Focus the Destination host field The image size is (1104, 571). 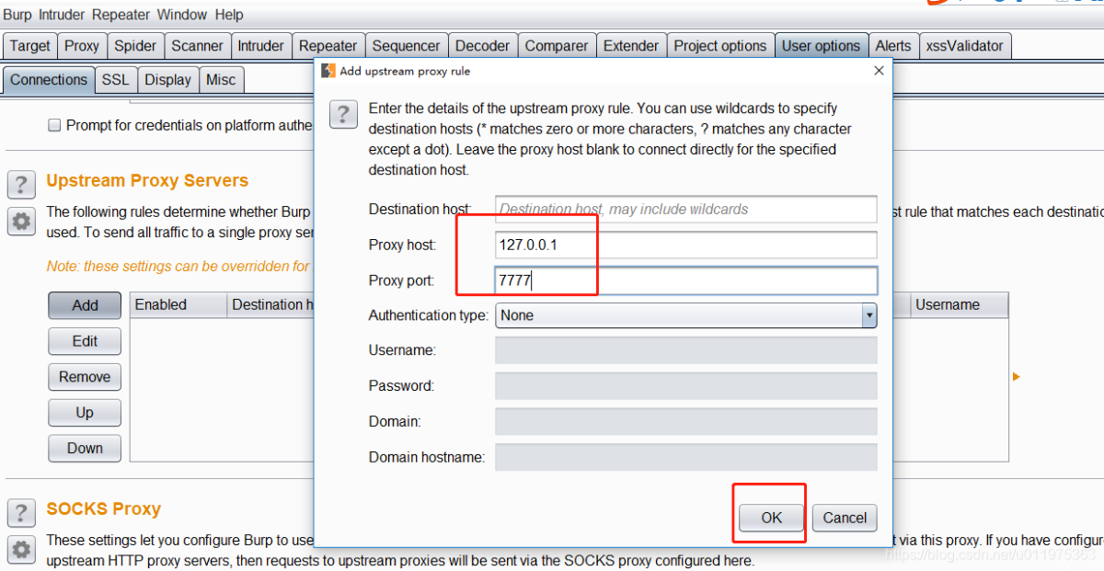click(x=686, y=210)
